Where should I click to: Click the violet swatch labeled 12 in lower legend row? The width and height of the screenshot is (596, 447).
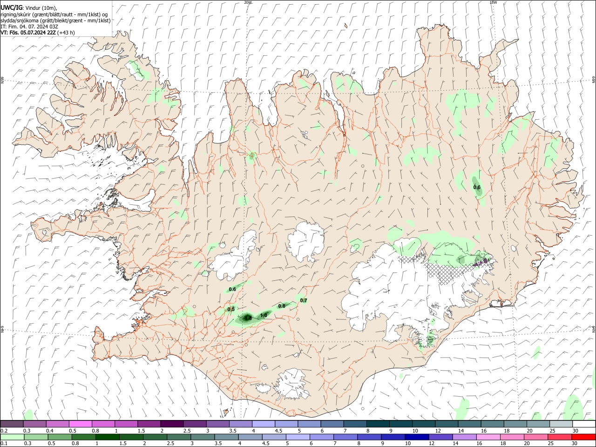click(440, 437)
